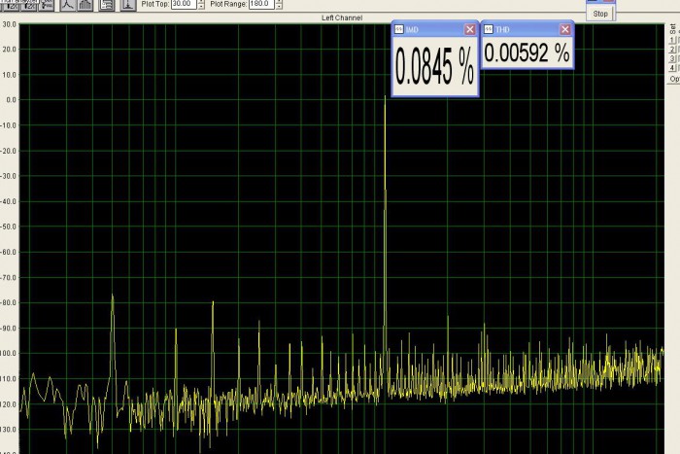
Task: Close the THD readout window
Action: [564, 29]
